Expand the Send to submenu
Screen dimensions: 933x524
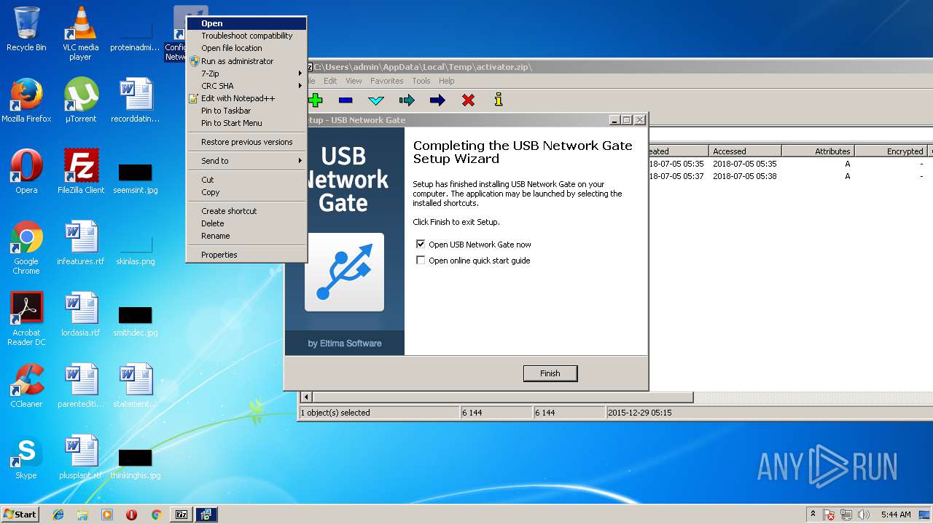click(x=246, y=161)
